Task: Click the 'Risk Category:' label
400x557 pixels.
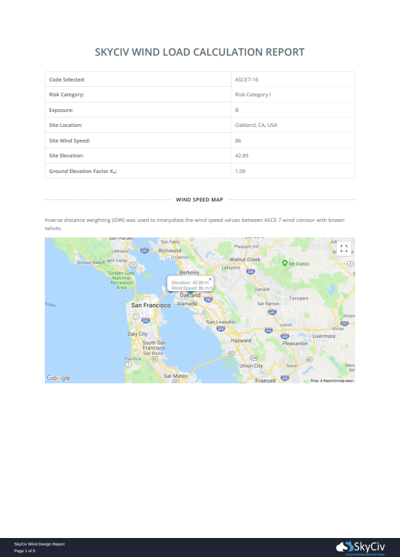Action: pos(67,94)
